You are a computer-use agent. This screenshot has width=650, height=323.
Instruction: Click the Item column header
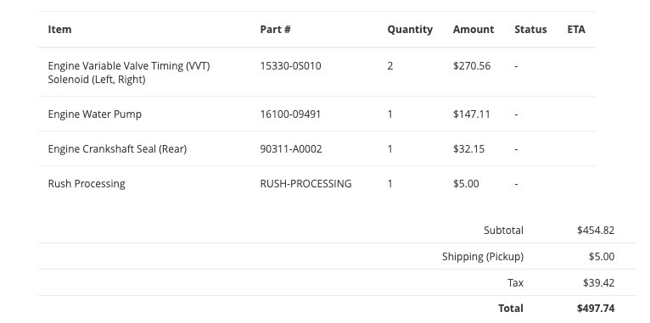point(59,30)
